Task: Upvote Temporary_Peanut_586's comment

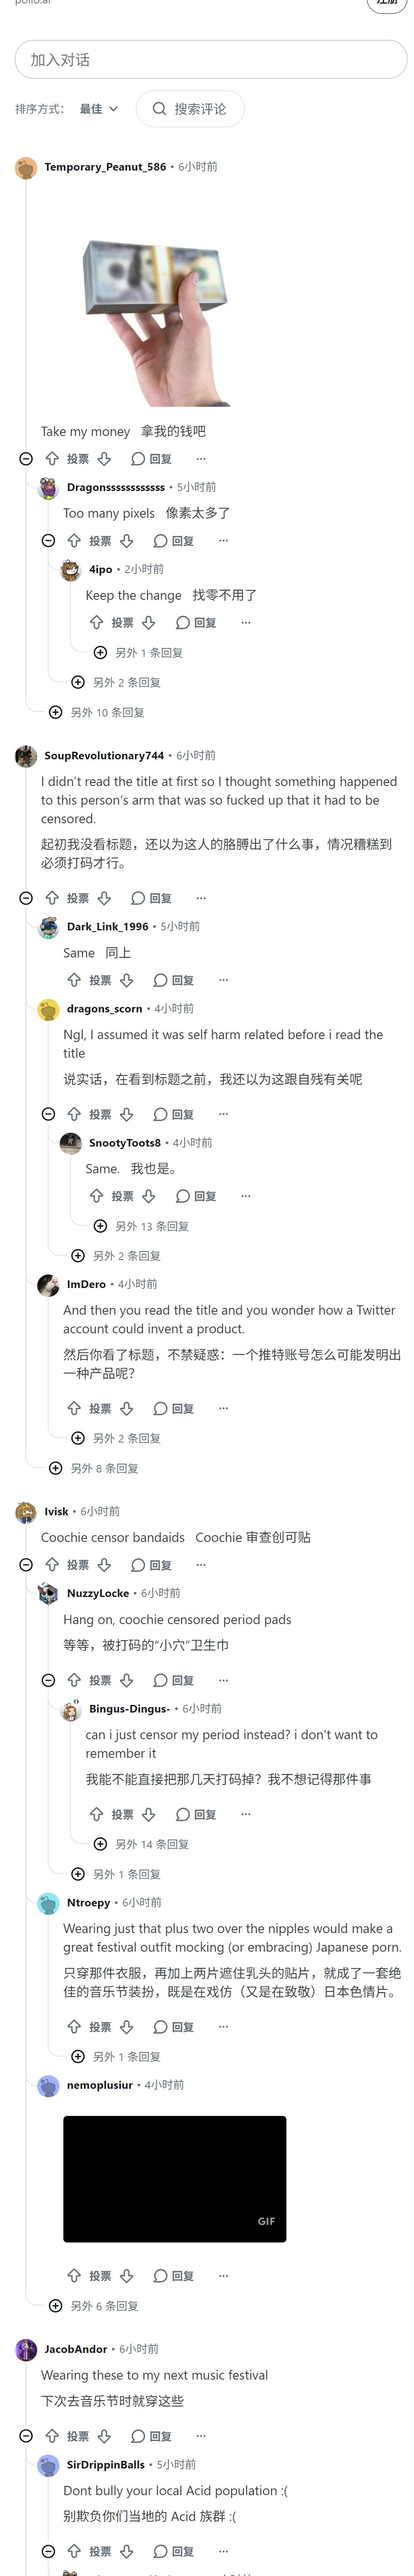Action: 52,459
